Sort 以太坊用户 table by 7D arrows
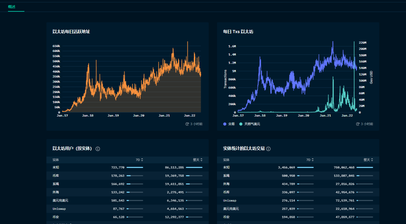The width and height of the screenshot is (406, 224). pyautogui.click(x=142, y=160)
